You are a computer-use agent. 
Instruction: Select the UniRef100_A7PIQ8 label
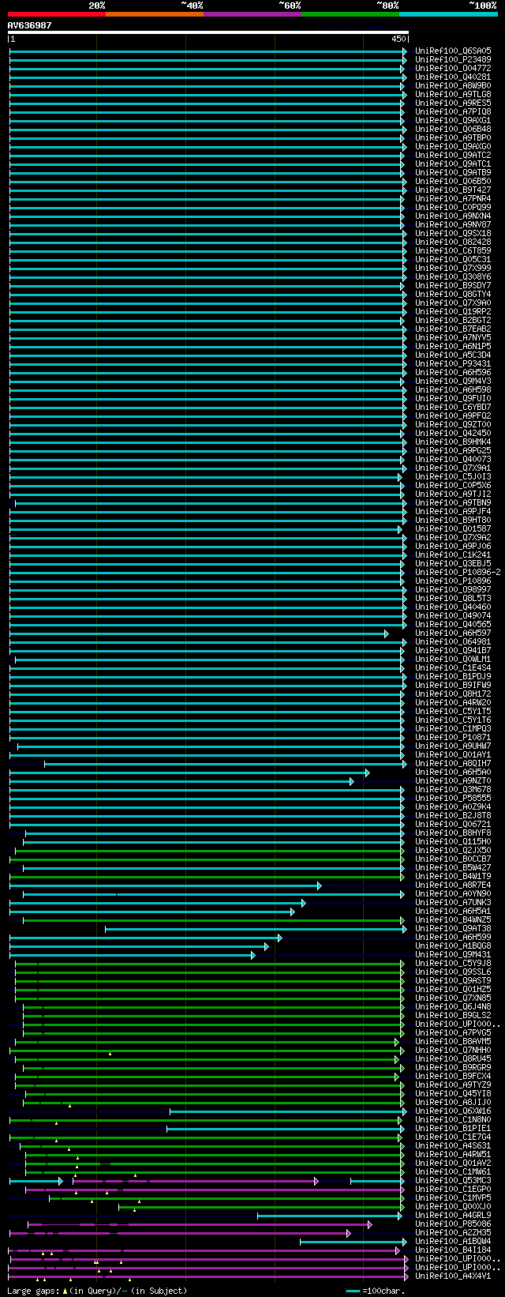coord(453,111)
